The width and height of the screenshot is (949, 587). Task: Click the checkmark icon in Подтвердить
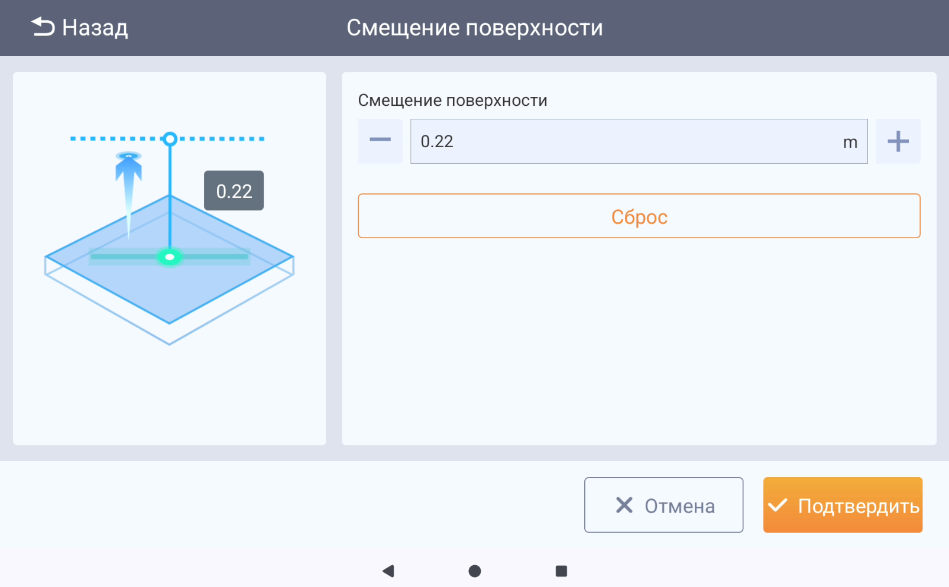tap(778, 505)
